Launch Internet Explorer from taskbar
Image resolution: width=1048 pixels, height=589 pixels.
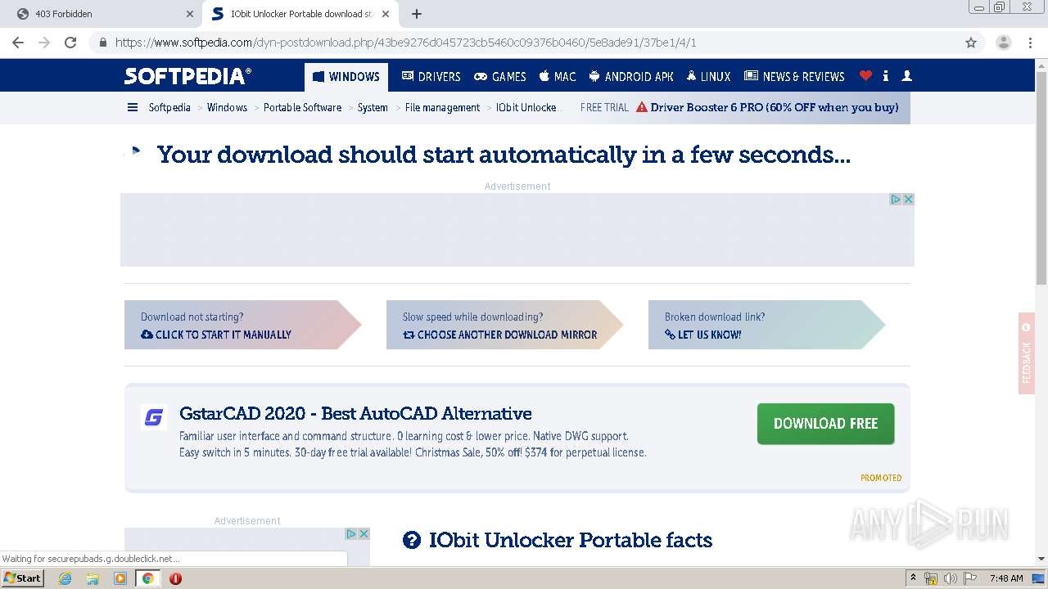(x=65, y=578)
